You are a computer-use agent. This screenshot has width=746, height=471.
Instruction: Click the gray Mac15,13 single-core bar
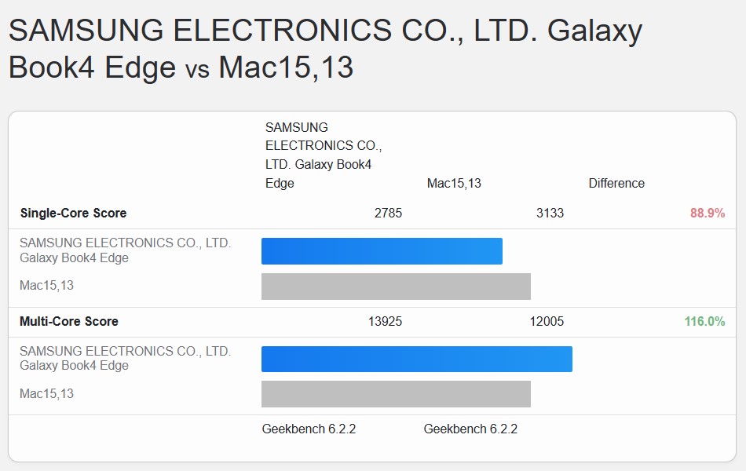396,287
